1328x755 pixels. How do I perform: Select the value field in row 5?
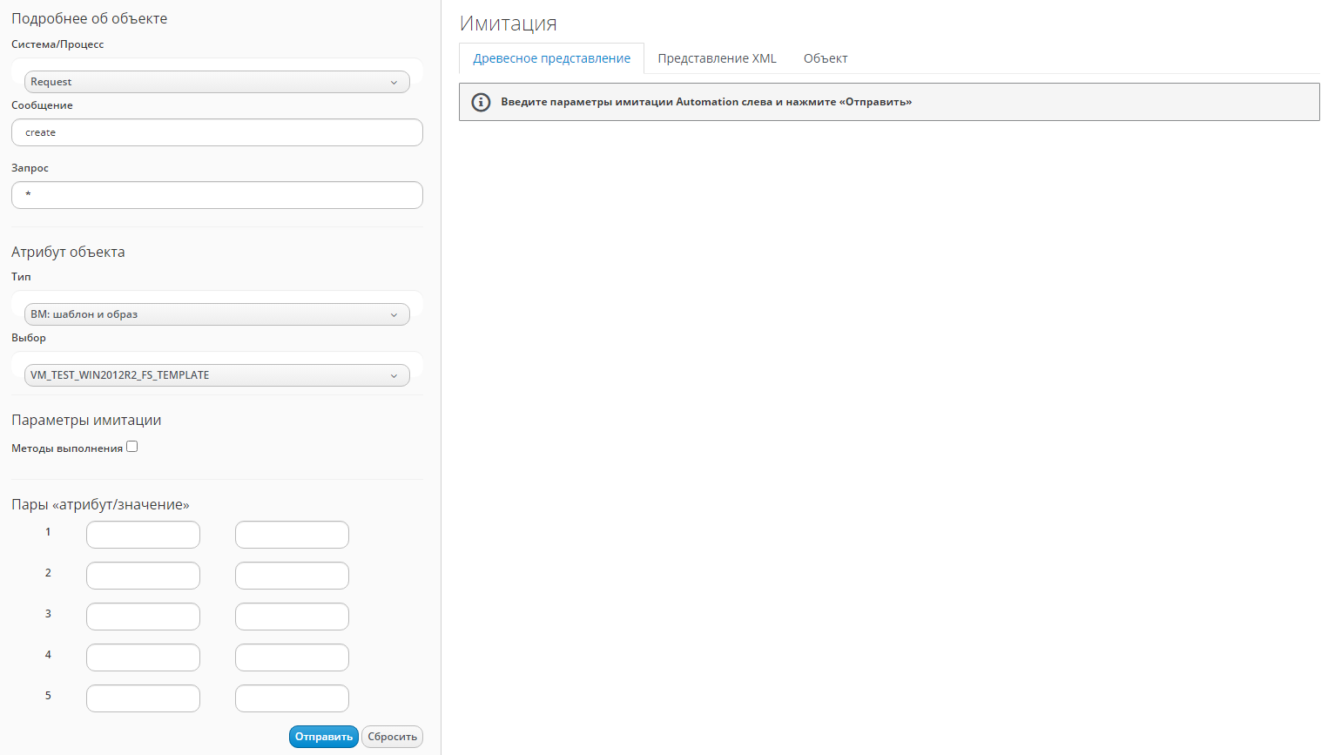click(x=292, y=698)
